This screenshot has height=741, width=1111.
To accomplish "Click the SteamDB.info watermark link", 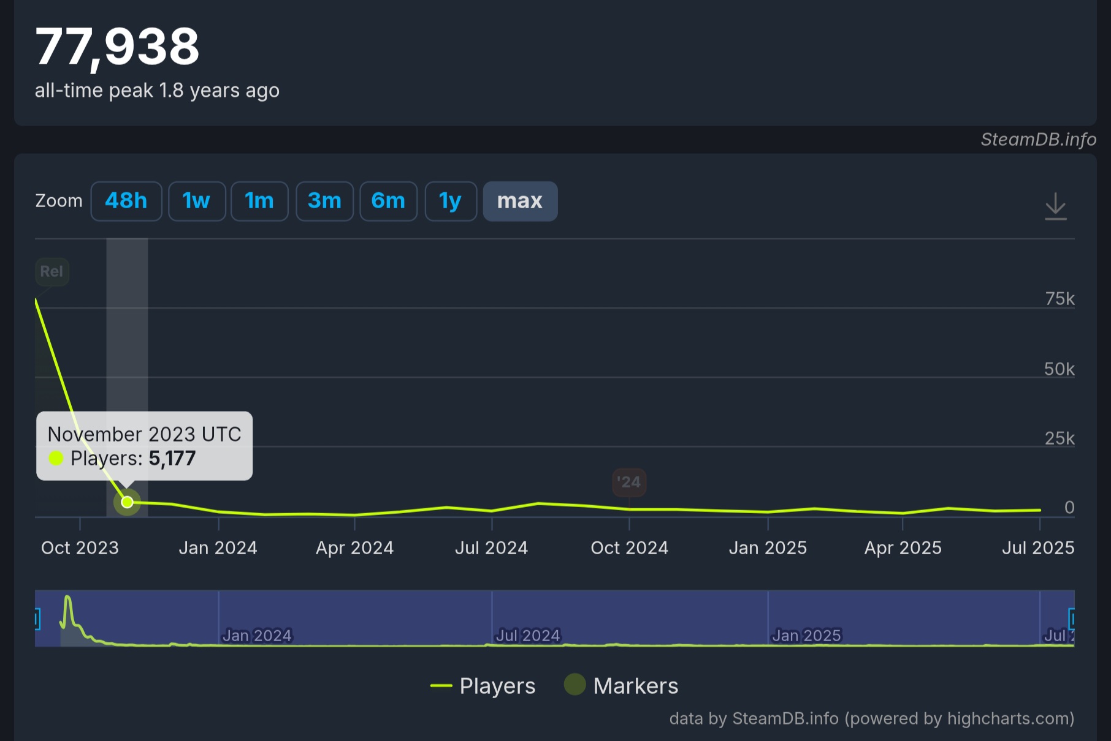I will 1039,140.
